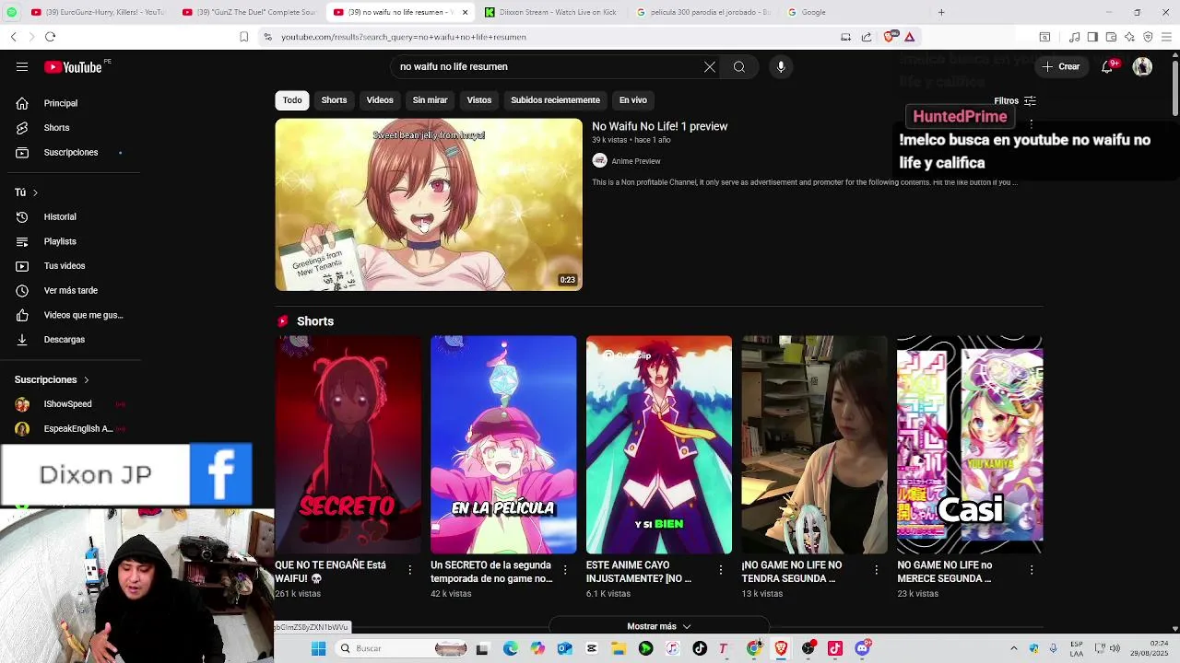
Task: Select the Videos filter chip
Action: point(380,99)
